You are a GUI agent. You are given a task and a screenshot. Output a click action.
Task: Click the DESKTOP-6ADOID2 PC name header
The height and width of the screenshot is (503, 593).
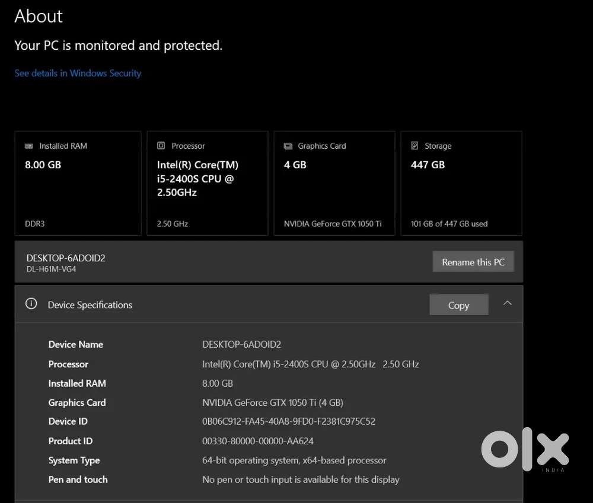[x=66, y=258]
